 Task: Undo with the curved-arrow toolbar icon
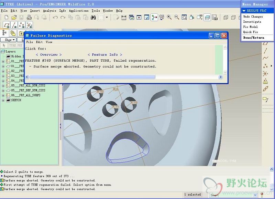[55, 17]
